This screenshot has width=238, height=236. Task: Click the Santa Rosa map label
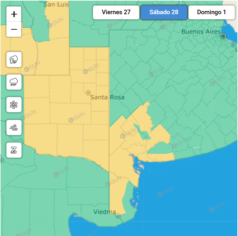click(107, 97)
